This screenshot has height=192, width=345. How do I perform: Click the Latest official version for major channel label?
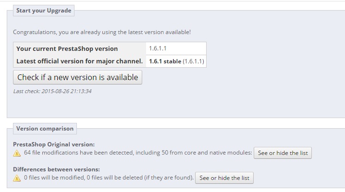tap(79, 61)
